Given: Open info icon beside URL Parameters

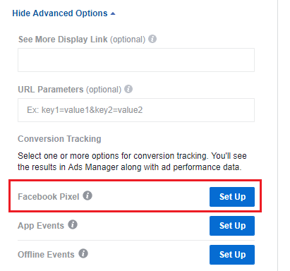Looking at the screenshot, I should click(128, 89).
